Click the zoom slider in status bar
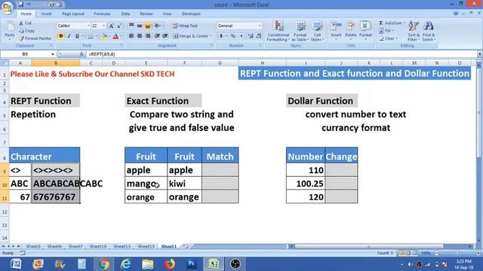 pyautogui.click(x=457, y=253)
